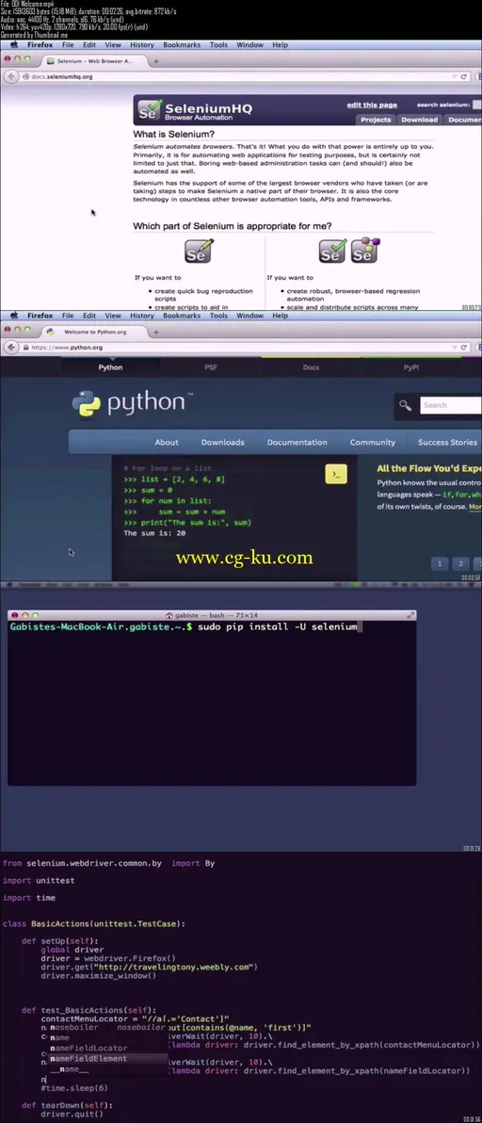
Task: Click the '#time.sleep(6)' comment line
Action: click(x=74, y=1088)
